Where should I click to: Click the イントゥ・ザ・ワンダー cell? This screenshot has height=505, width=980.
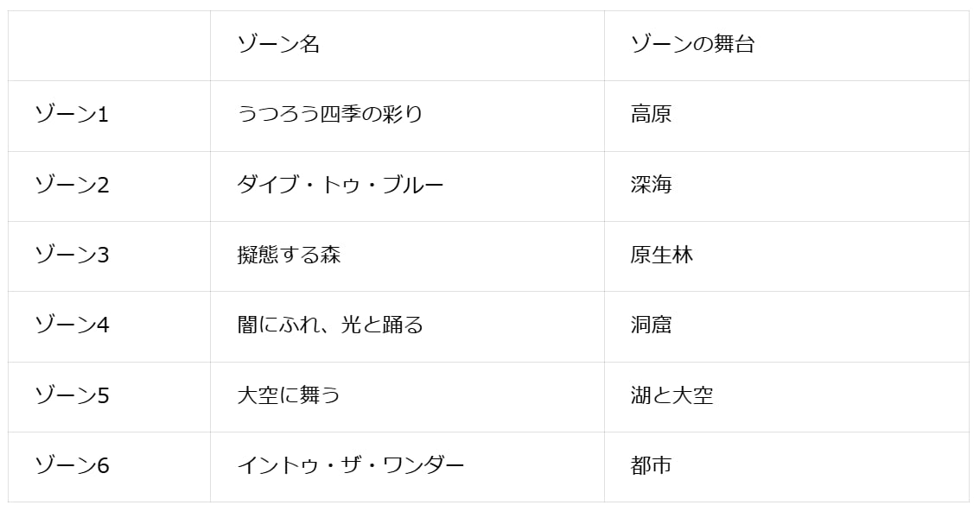(x=351, y=466)
